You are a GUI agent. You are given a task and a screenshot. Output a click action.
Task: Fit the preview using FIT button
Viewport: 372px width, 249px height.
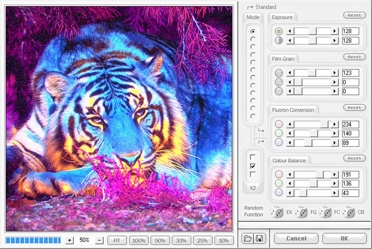point(117,240)
